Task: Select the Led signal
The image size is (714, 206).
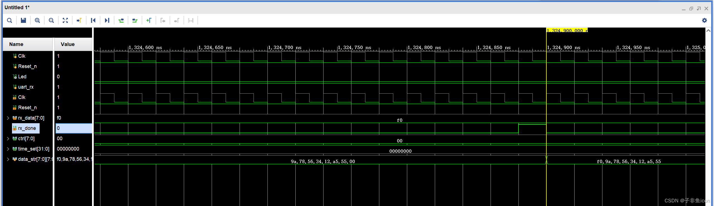Action: point(22,77)
